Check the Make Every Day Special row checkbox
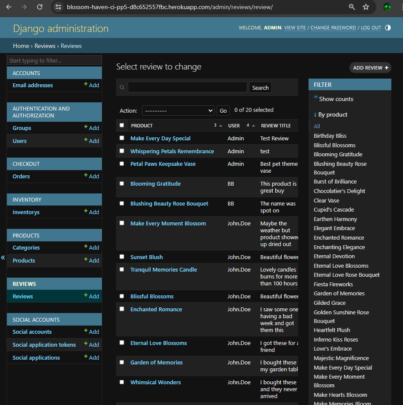The width and height of the screenshot is (403, 405). [x=122, y=138]
